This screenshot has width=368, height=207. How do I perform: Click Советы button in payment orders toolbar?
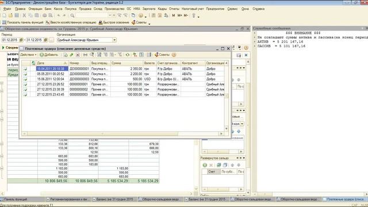point(162,55)
